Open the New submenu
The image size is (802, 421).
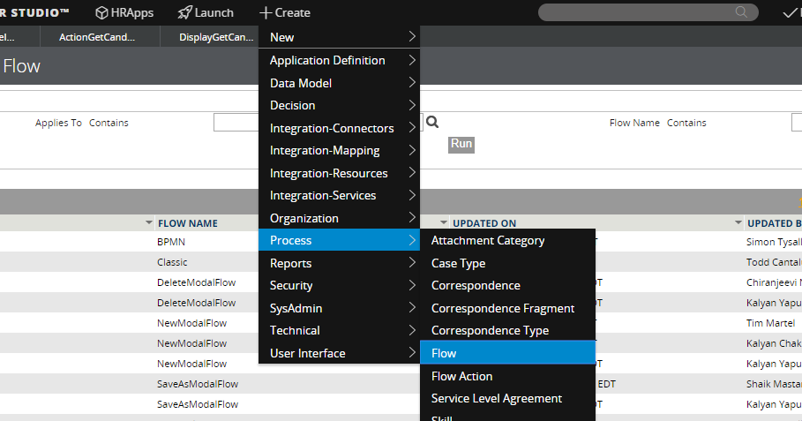339,37
